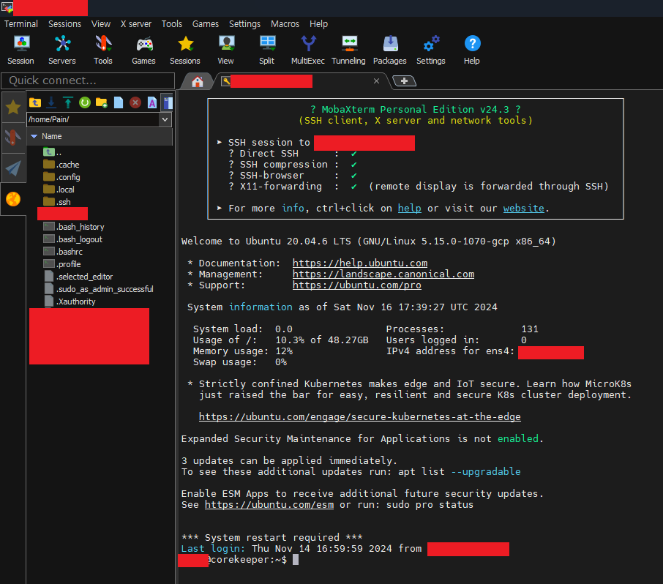Select the .bash_history file

74,227
